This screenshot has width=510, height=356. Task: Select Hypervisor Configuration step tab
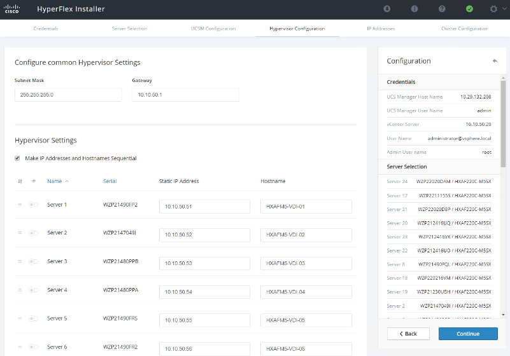pos(297,29)
